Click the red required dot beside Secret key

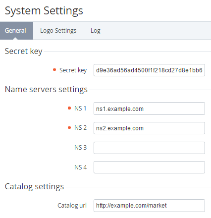(x=54, y=70)
